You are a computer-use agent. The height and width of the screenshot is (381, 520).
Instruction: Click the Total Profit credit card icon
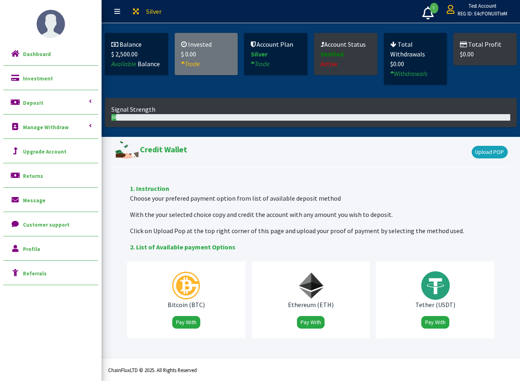(464, 44)
